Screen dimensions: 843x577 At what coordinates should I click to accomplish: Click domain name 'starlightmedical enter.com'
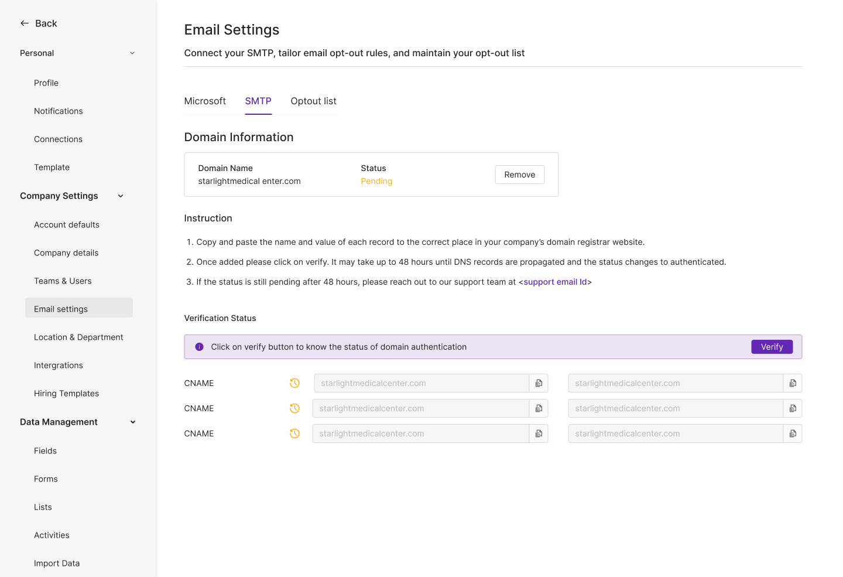[x=249, y=182]
